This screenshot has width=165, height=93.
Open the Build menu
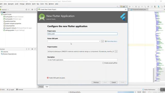pos(34,4)
